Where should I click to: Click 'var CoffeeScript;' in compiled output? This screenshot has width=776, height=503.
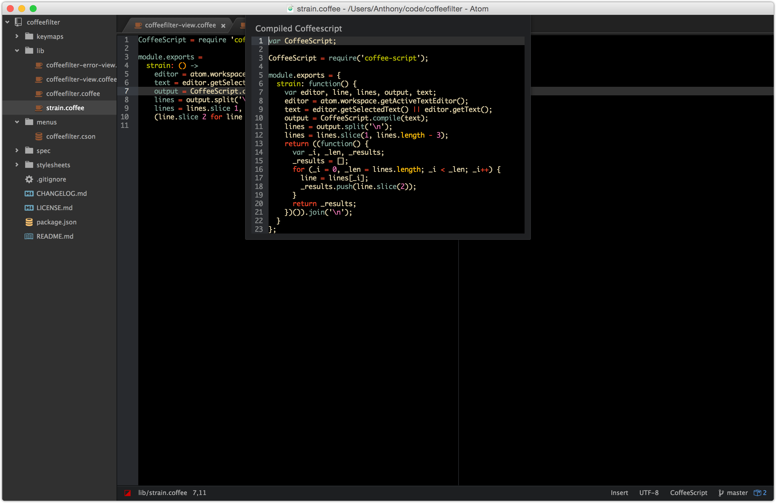[302, 41]
